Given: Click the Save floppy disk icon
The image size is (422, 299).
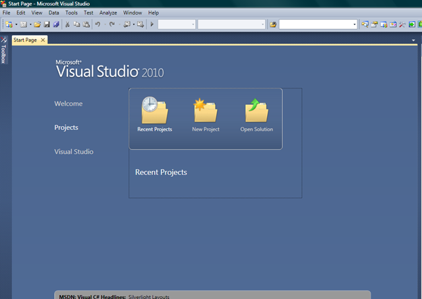Looking at the screenshot, I should click(x=47, y=24).
